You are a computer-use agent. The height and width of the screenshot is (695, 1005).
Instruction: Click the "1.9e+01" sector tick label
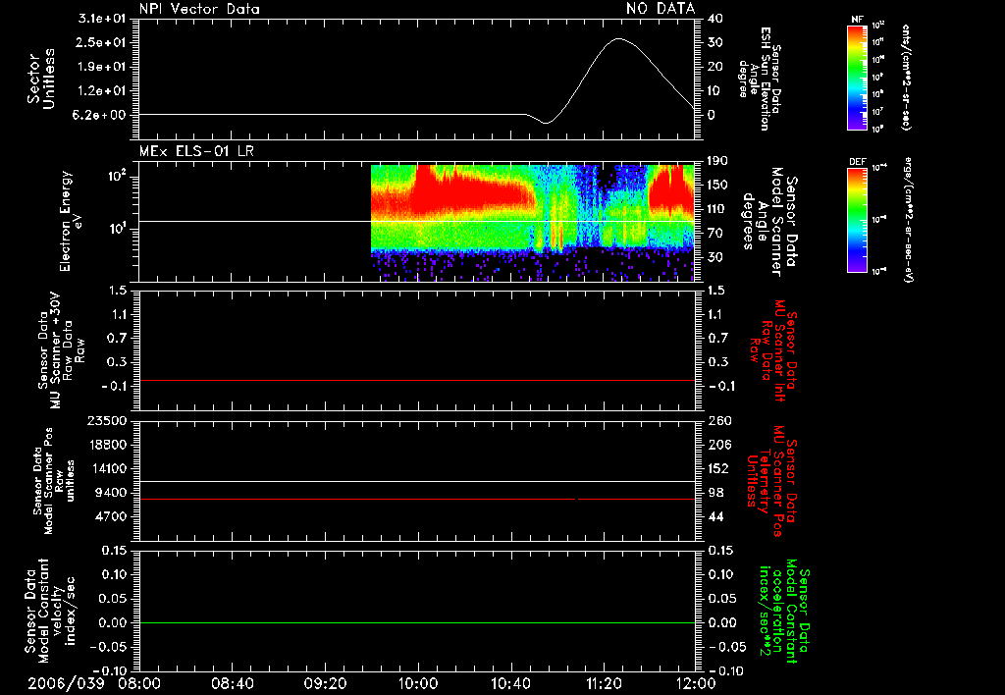click(x=102, y=67)
